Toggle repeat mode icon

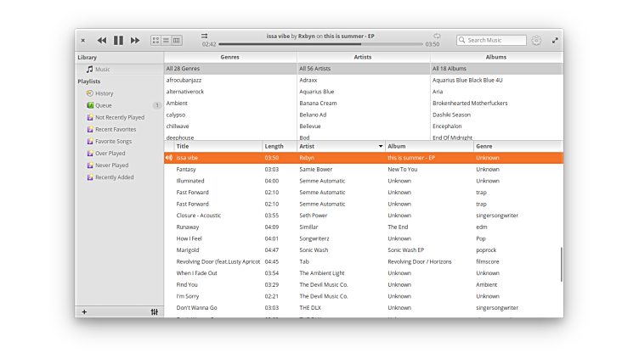(437, 36)
